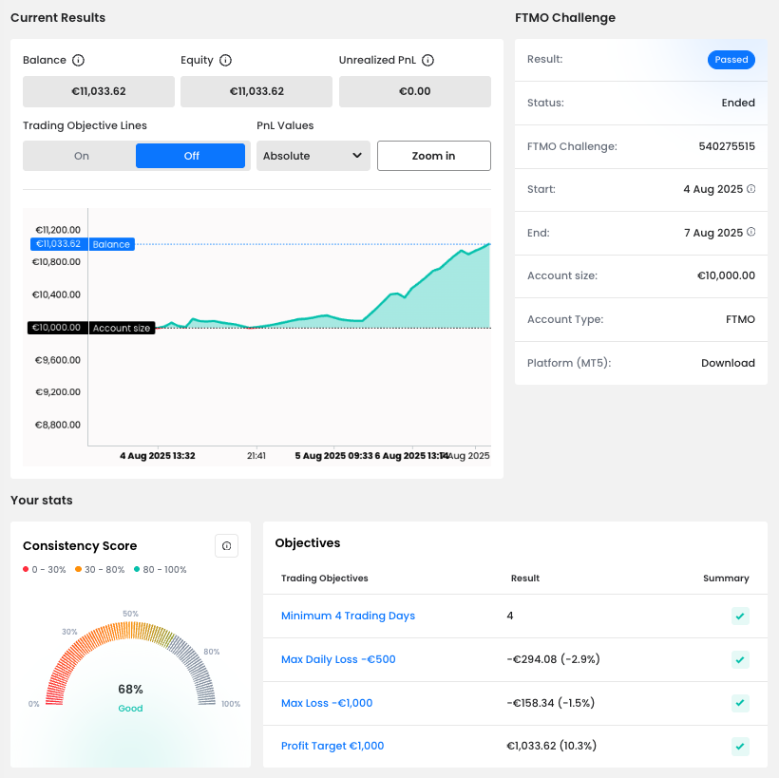Click the End date 7 Aug 2025
This screenshot has width=779, height=778.
pos(713,233)
